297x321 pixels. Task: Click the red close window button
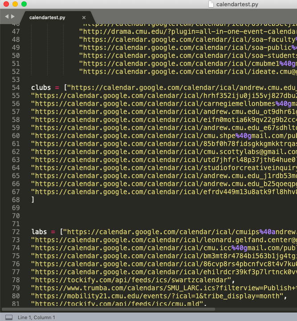pos(6,4)
